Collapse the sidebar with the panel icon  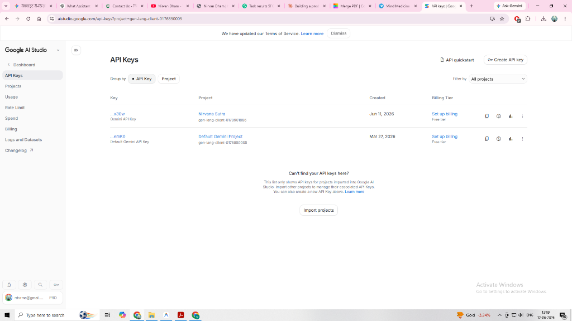click(76, 50)
